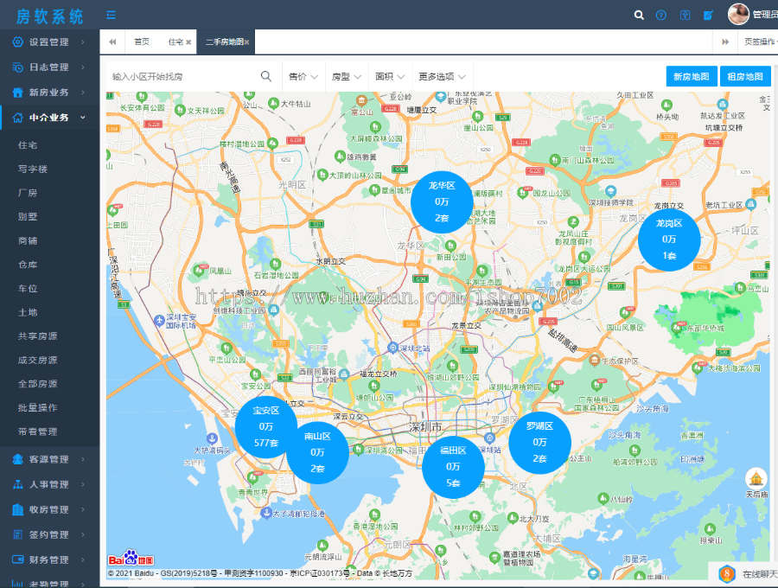This screenshot has width=778, height=588.
Task: Click the 罗湖区 map cluster bubble
Action: pyautogui.click(x=539, y=442)
